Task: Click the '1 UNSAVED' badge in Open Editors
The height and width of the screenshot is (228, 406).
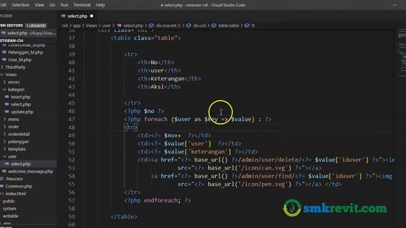Action: pyautogui.click(x=36, y=25)
